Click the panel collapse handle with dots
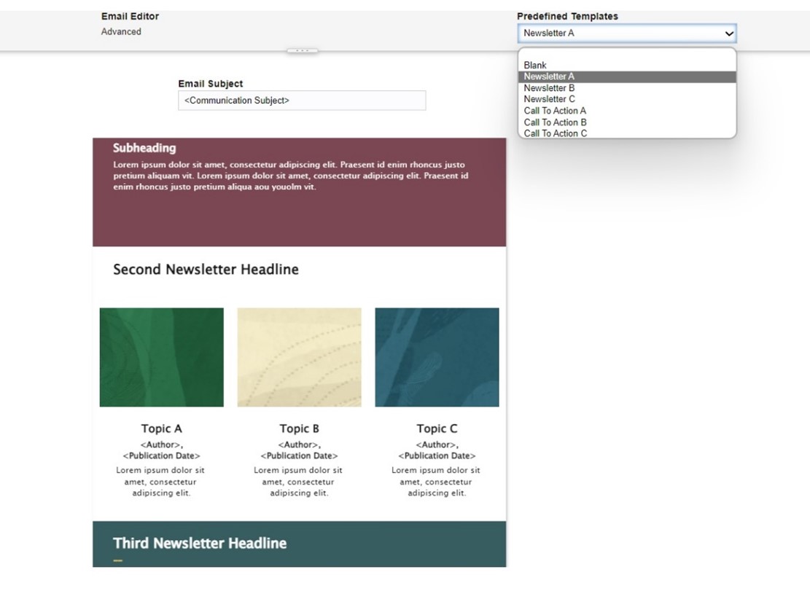This screenshot has height=591, width=810. [x=303, y=51]
